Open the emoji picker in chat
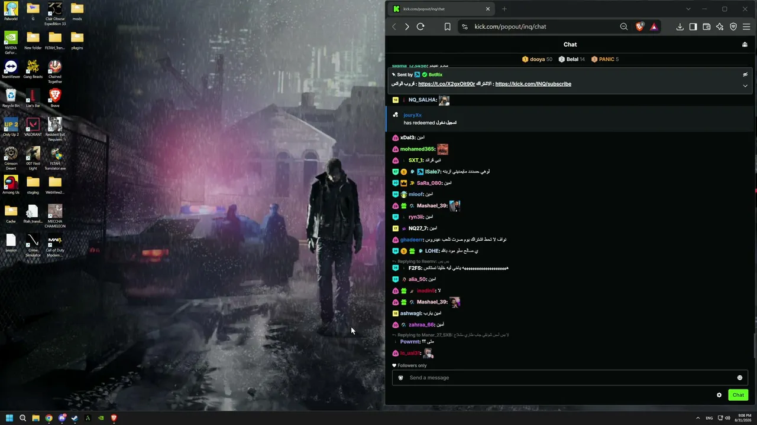This screenshot has width=757, height=425. point(739,378)
